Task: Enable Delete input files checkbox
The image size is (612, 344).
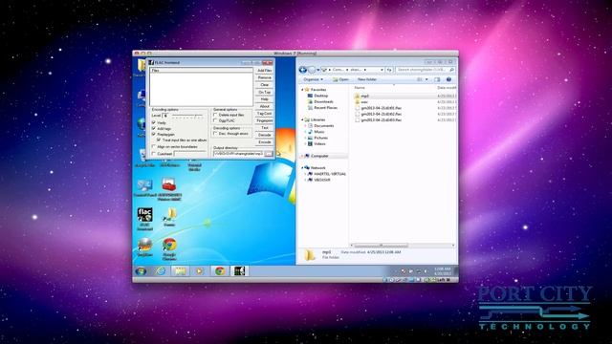Action: (x=215, y=115)
